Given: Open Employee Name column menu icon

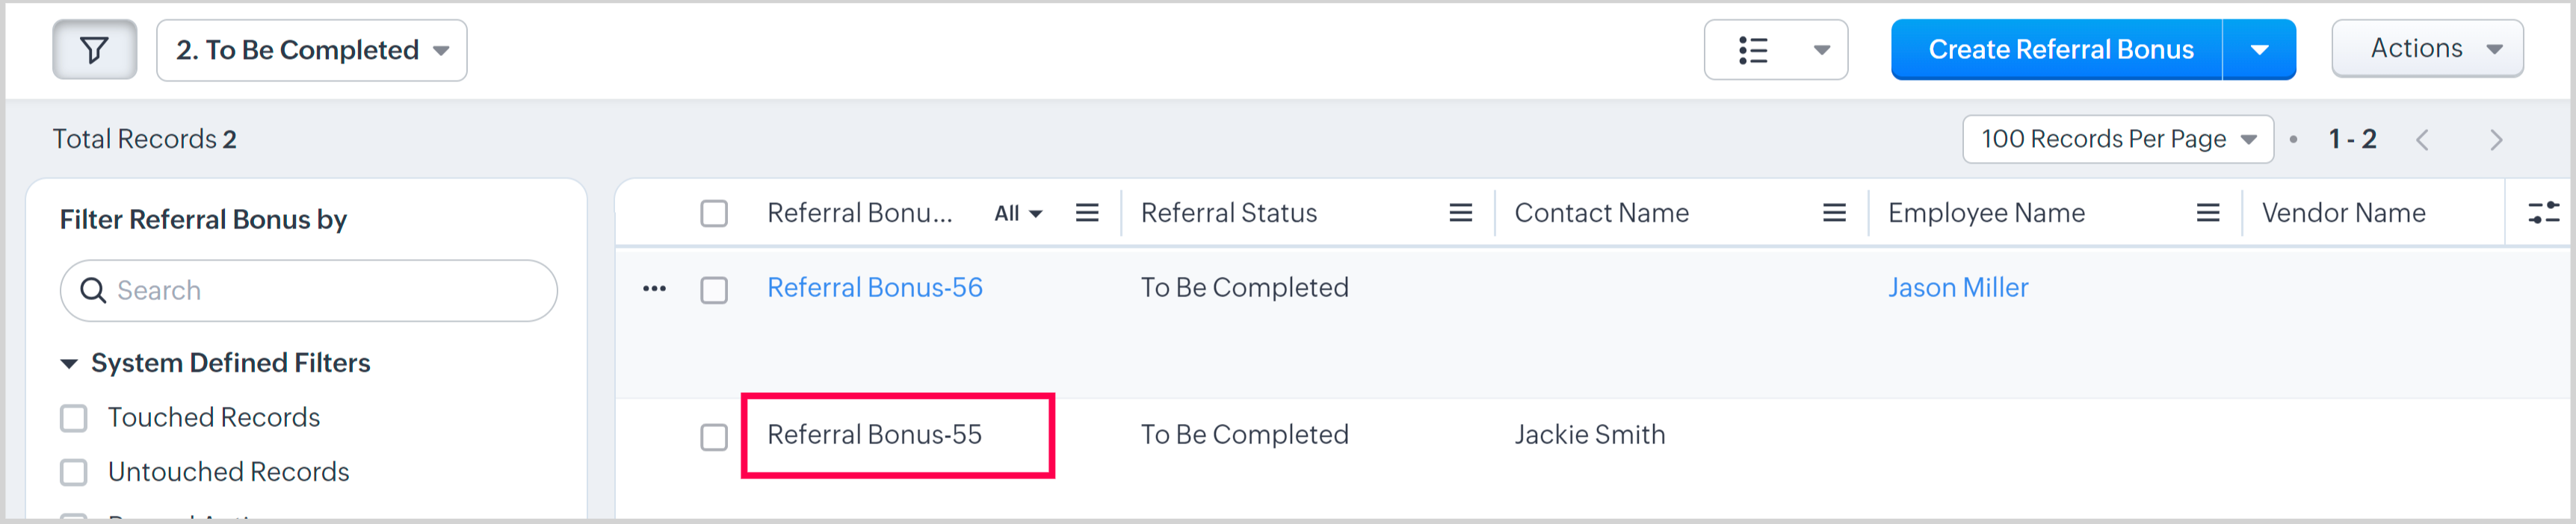Looking at the screenshot, I should 2207,213.
